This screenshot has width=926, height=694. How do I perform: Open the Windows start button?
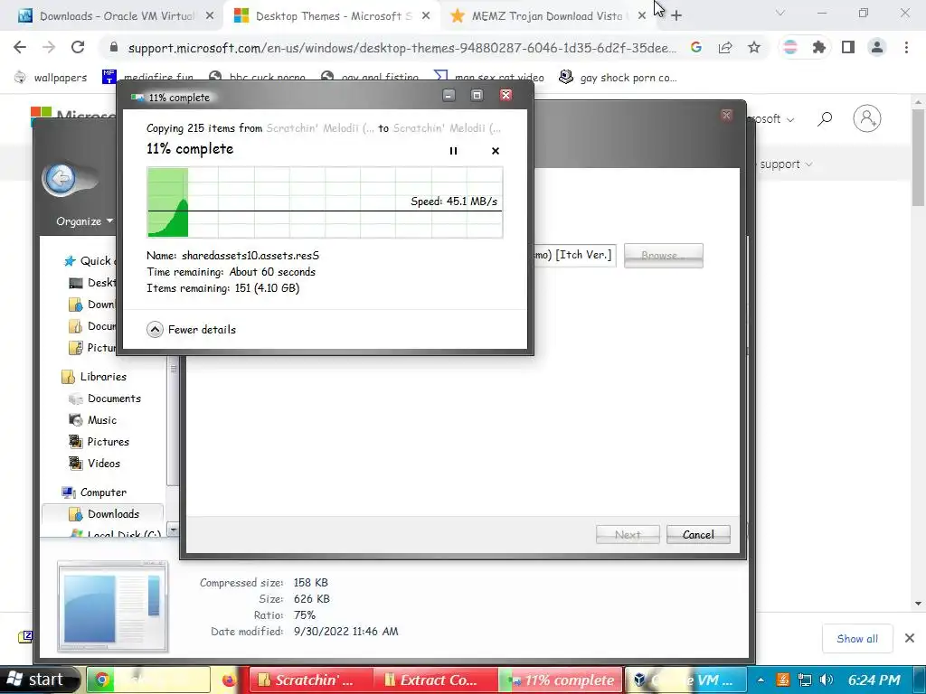40,680
